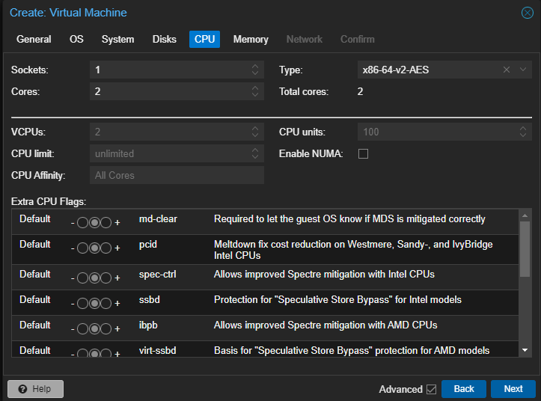Screen dimensions: 541x401
Task: Click the Cores spinner arrows
Action: point(255,91)
